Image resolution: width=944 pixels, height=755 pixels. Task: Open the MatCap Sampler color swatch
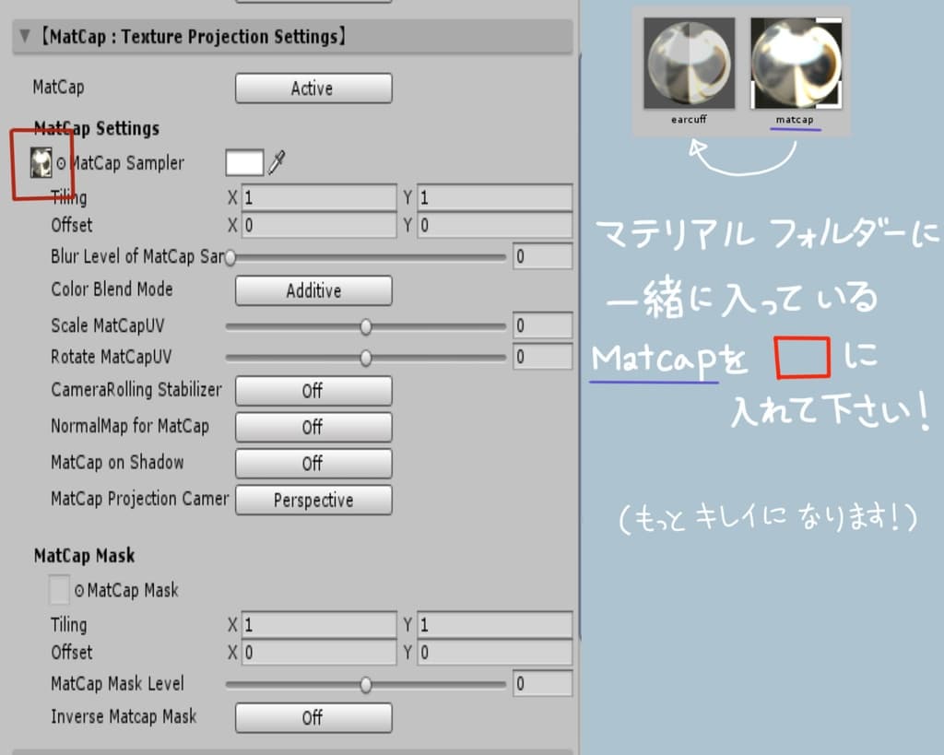pos(243,162)
